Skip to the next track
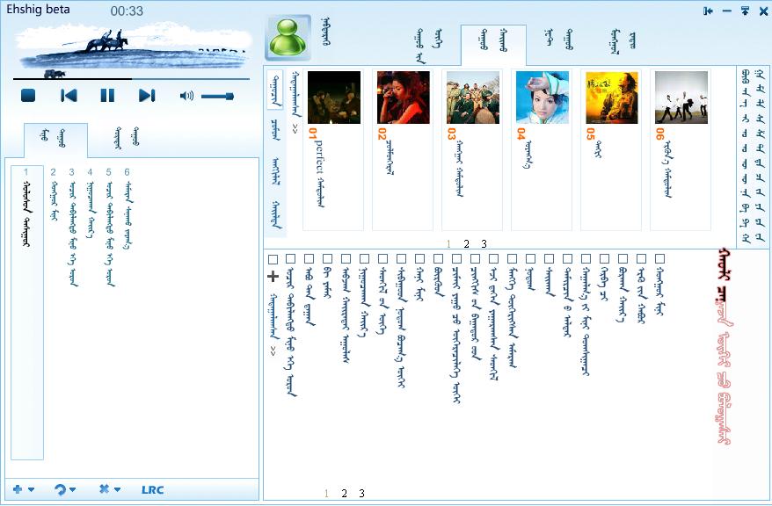Screen dimensions: 772x506 (147, 96)
